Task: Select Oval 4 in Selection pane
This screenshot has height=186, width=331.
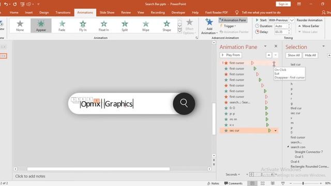Action: click(x=295, y=162)
